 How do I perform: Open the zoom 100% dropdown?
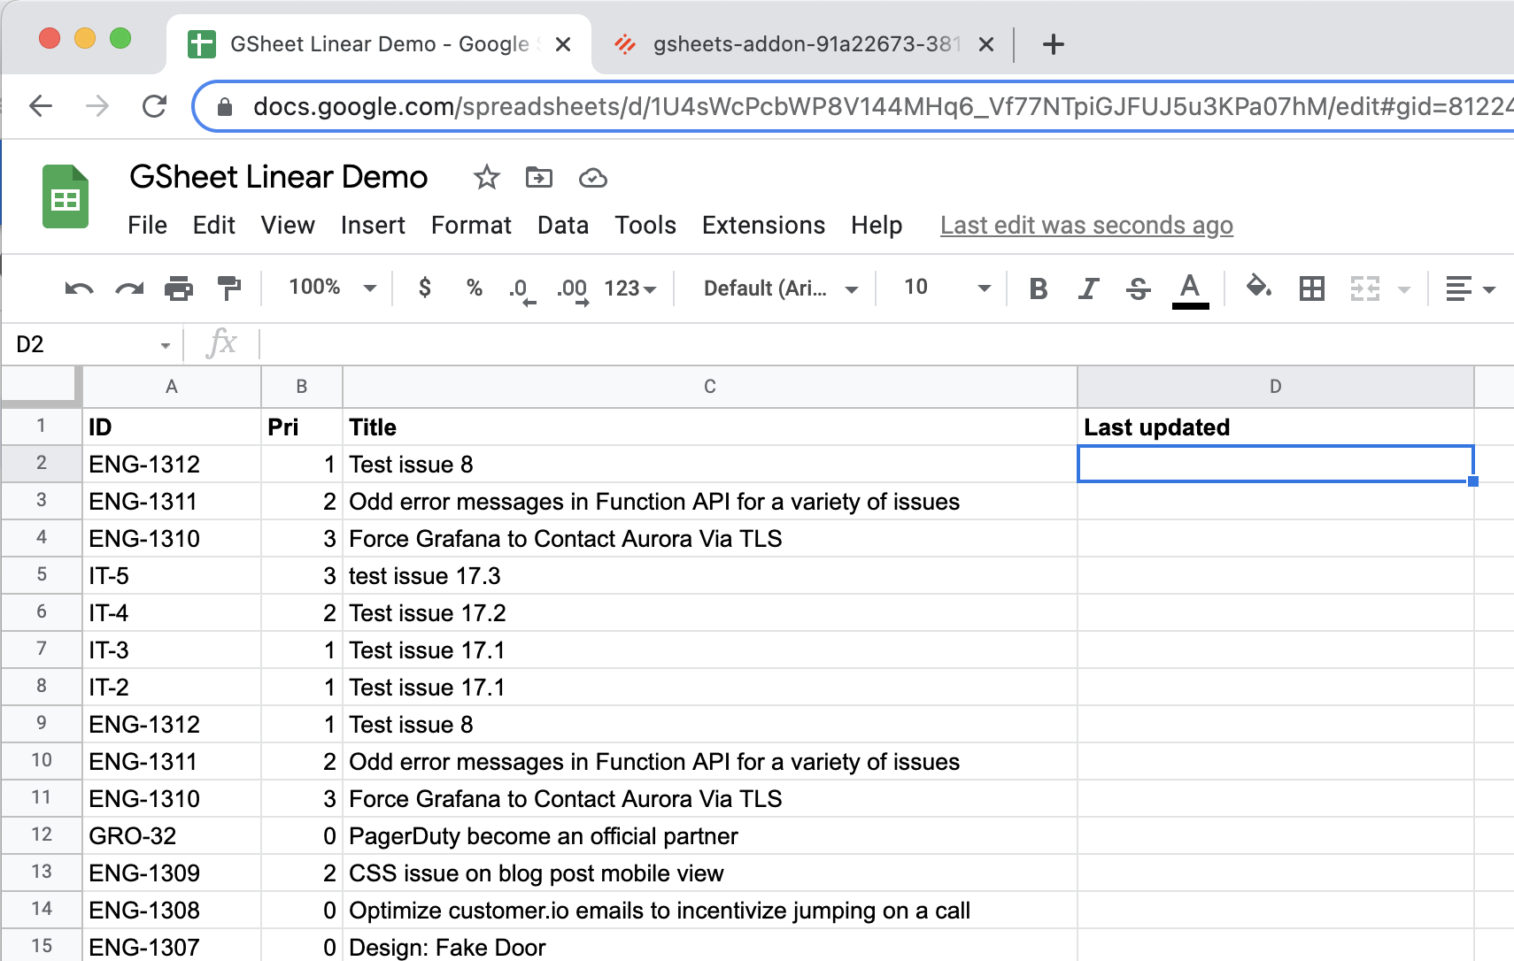tap(332, 288)
